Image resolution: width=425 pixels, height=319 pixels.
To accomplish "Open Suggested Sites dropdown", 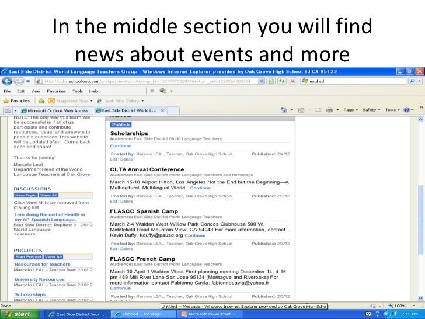I will coord(70,101).
